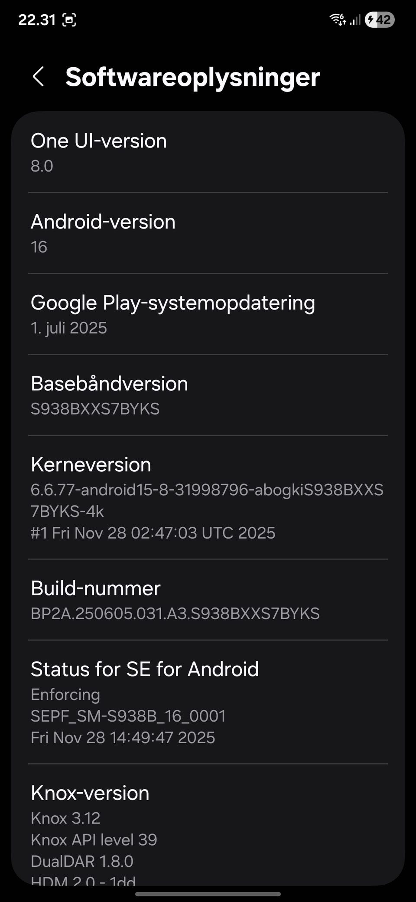Tap the battery indicator showing 42
The image size is (416, 902).
(x=380, y=20)
